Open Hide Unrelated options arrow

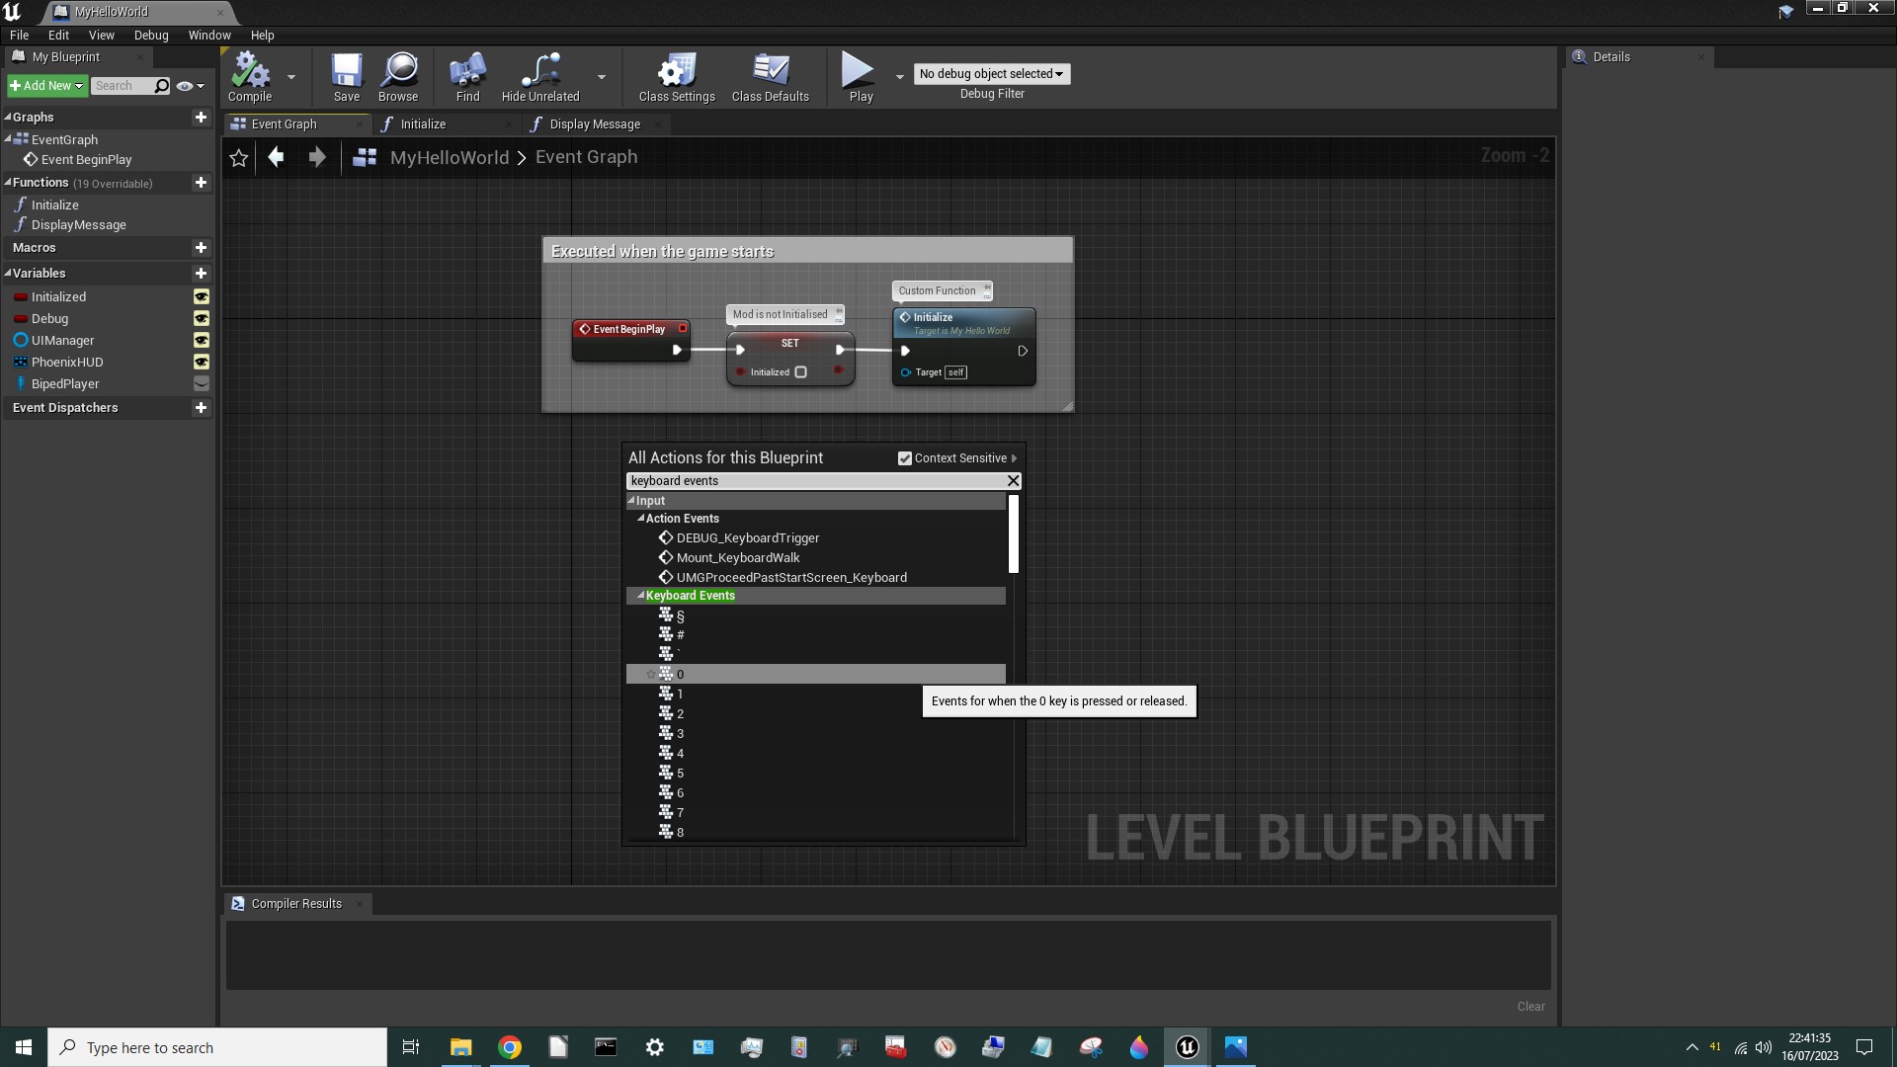tap(602, 77)
